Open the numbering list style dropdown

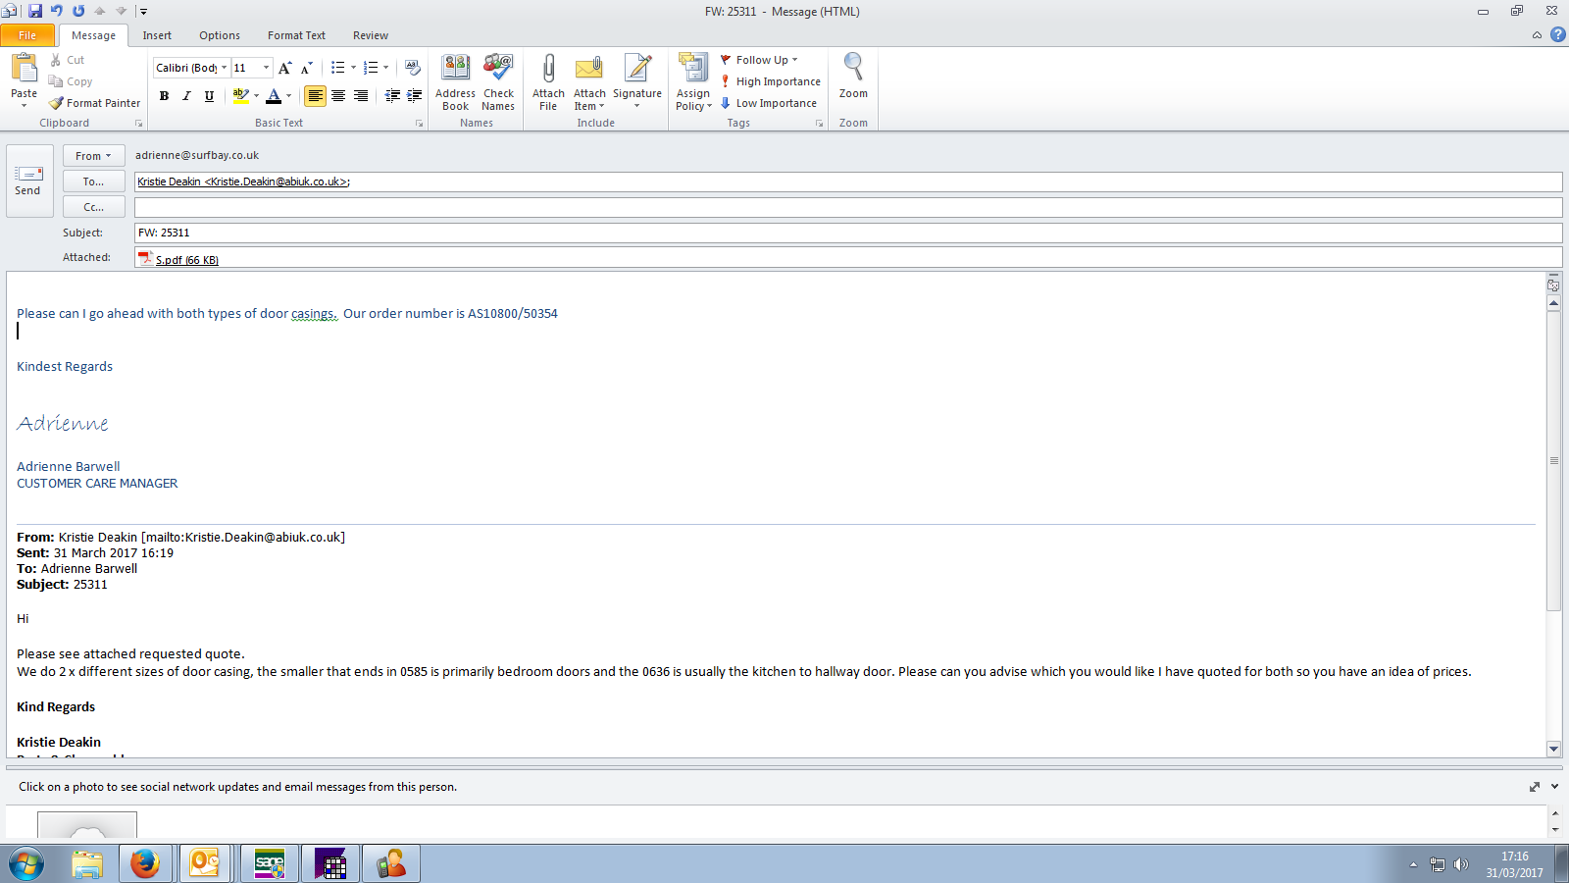tap(385, 68)
